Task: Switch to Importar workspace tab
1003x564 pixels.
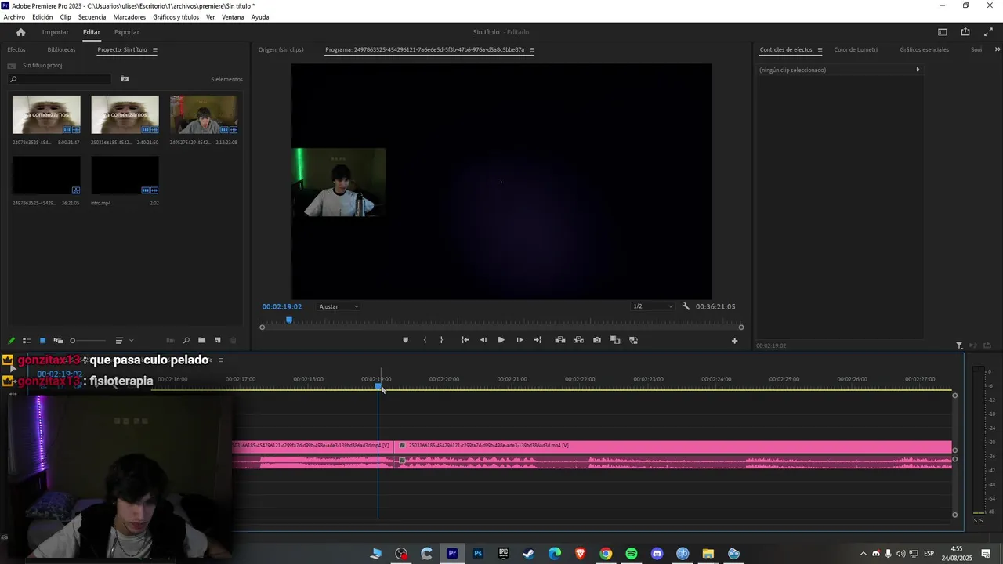Action: click(x=55, y=32)
